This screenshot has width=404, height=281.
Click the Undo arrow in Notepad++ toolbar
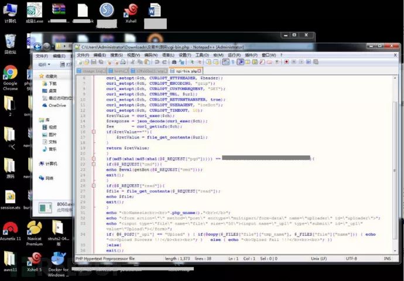[157, 62]
